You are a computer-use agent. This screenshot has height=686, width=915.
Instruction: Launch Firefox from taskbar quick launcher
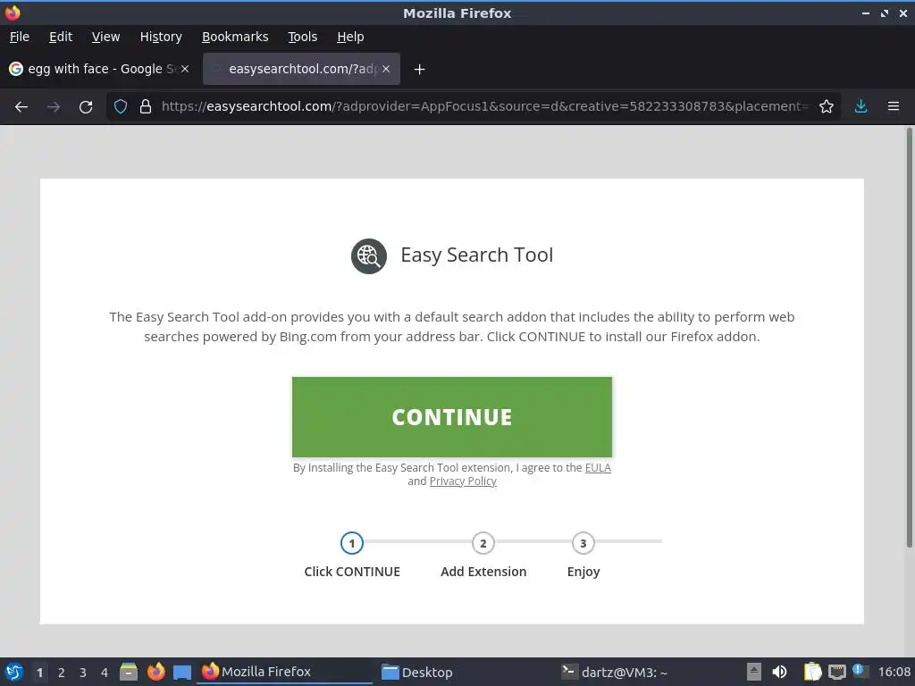[x=155, y=672]
